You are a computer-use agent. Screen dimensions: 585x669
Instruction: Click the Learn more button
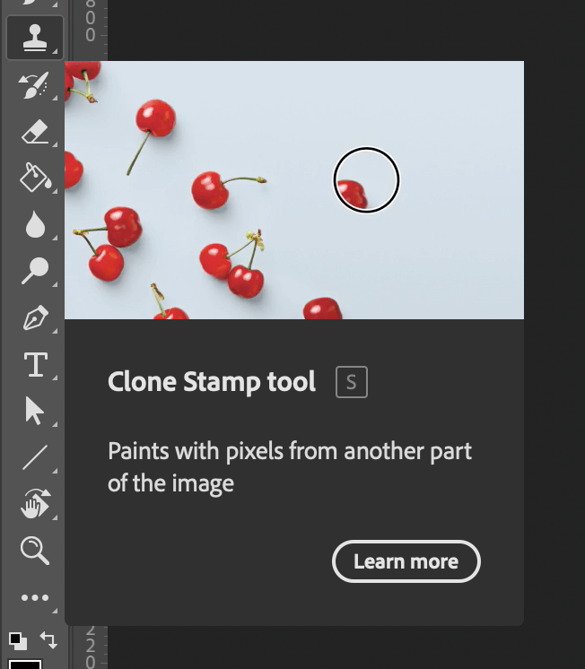pyautogui.click(x=406, y=561)
